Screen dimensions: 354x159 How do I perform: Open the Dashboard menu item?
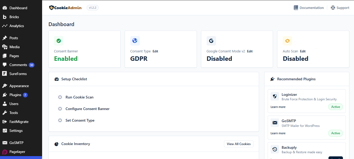[x=21, y=8]
